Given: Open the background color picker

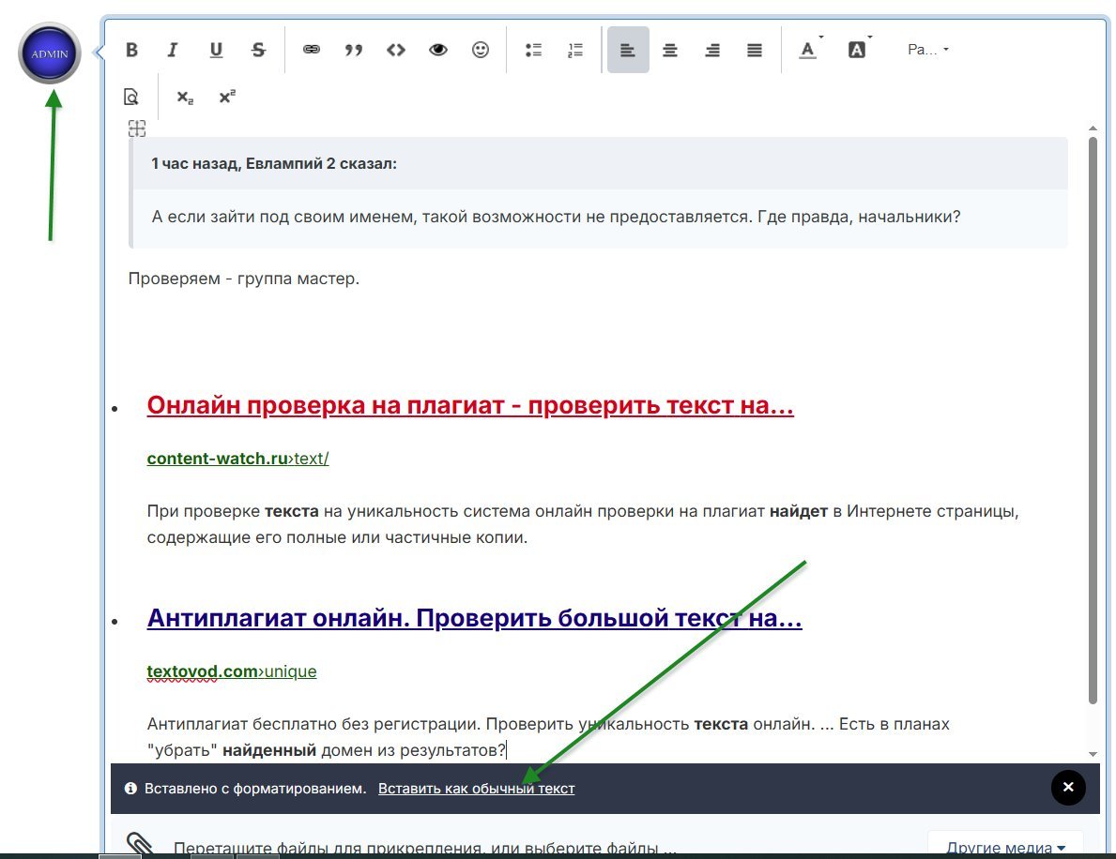Looking at the screenshot, I should pos(858,50).
